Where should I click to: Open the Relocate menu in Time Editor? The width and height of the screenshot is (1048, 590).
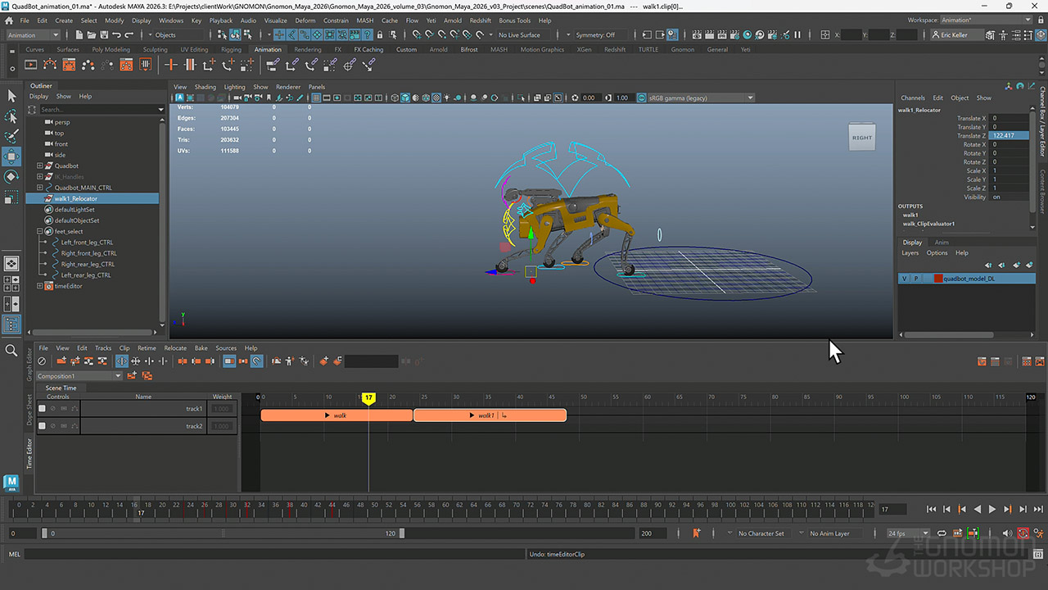pos(174,348)
